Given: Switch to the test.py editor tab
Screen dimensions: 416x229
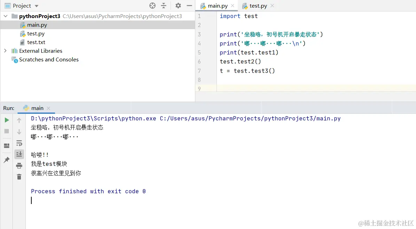Looking at the screenshot, I should (258, 6).
